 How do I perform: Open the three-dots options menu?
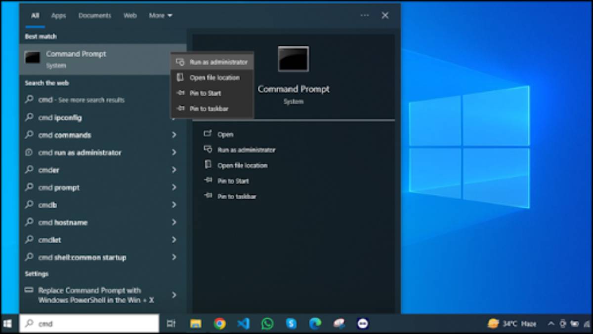point(365,15)
